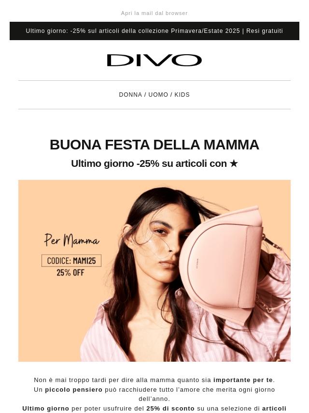The height and width of the screenshot is (413, 309).
Task: Click 'Apri la mail dal browser'
Action: (154, 13)
